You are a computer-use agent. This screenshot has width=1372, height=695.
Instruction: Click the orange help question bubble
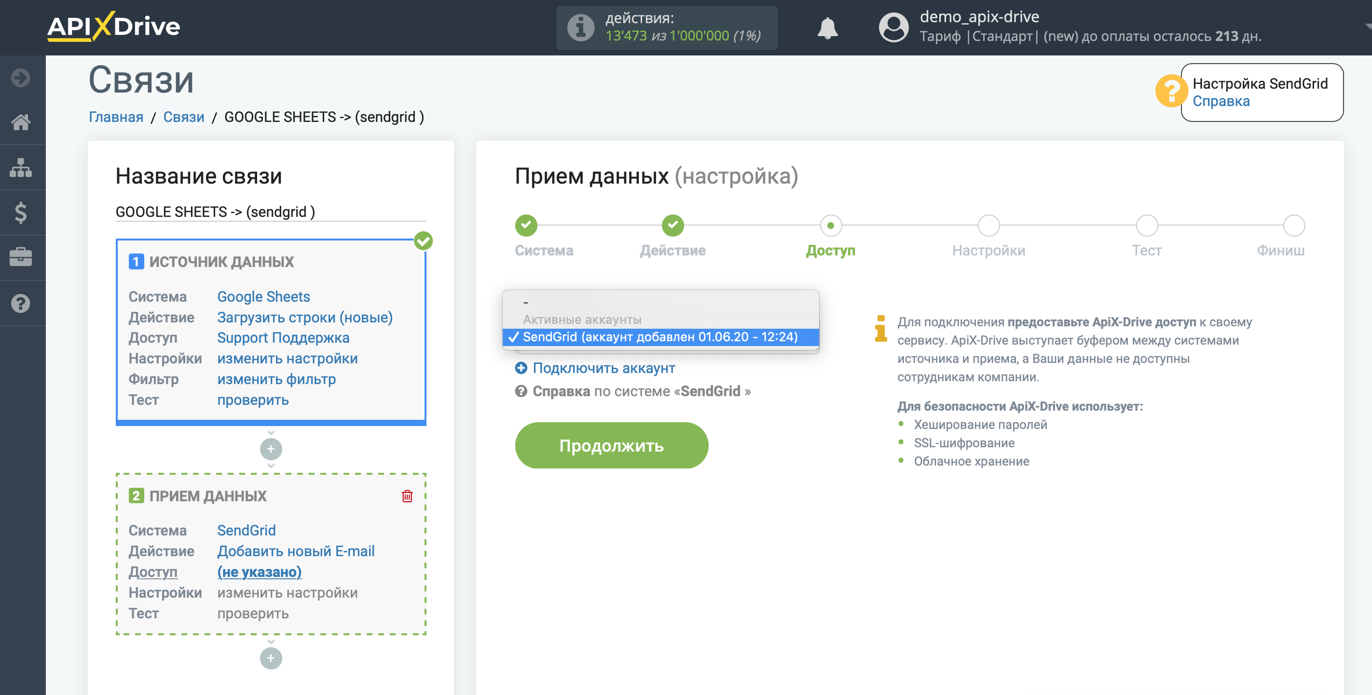coord(1171,91)
